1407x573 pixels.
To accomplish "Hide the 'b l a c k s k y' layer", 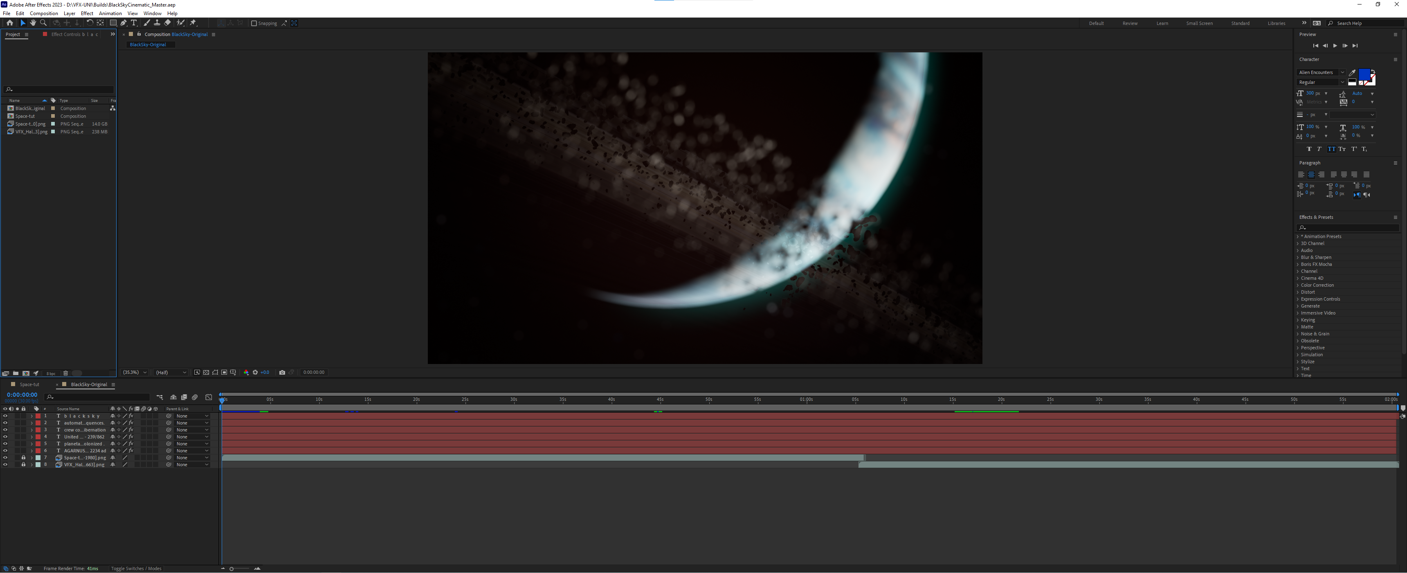I will tap(5, 416).
